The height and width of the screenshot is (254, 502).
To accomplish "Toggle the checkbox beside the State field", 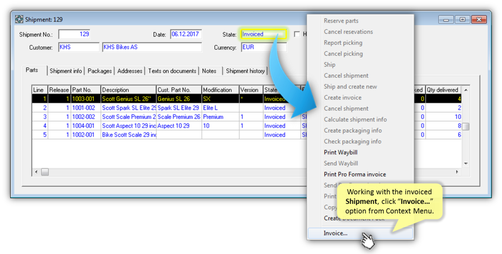I will tap(297, 34).
